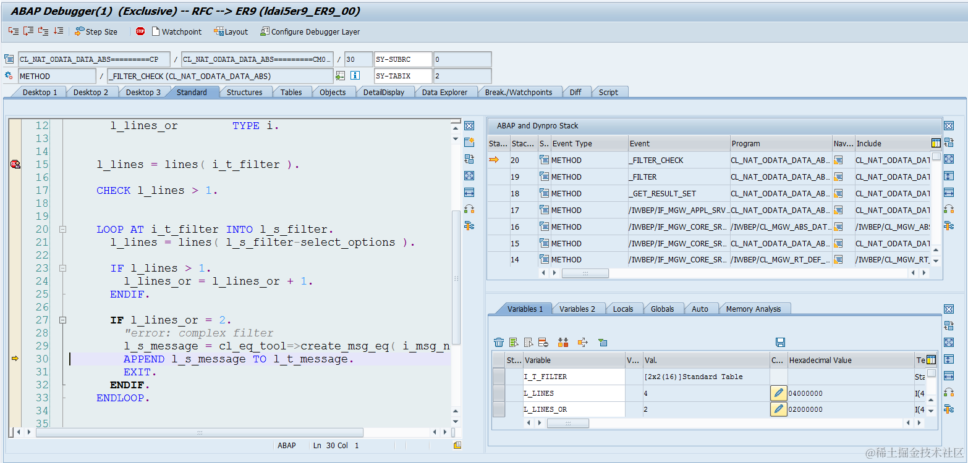
Task: Open the Memory Analysis tab
Action: (x=753, y=309)
